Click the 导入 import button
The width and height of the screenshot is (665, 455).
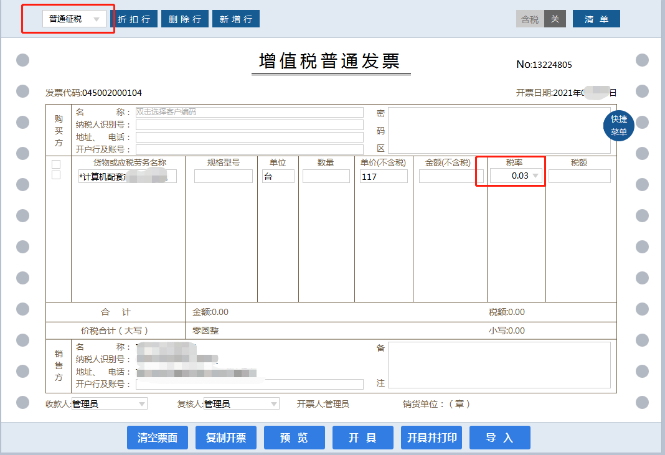pyautogui.click(x=499, y=438)
